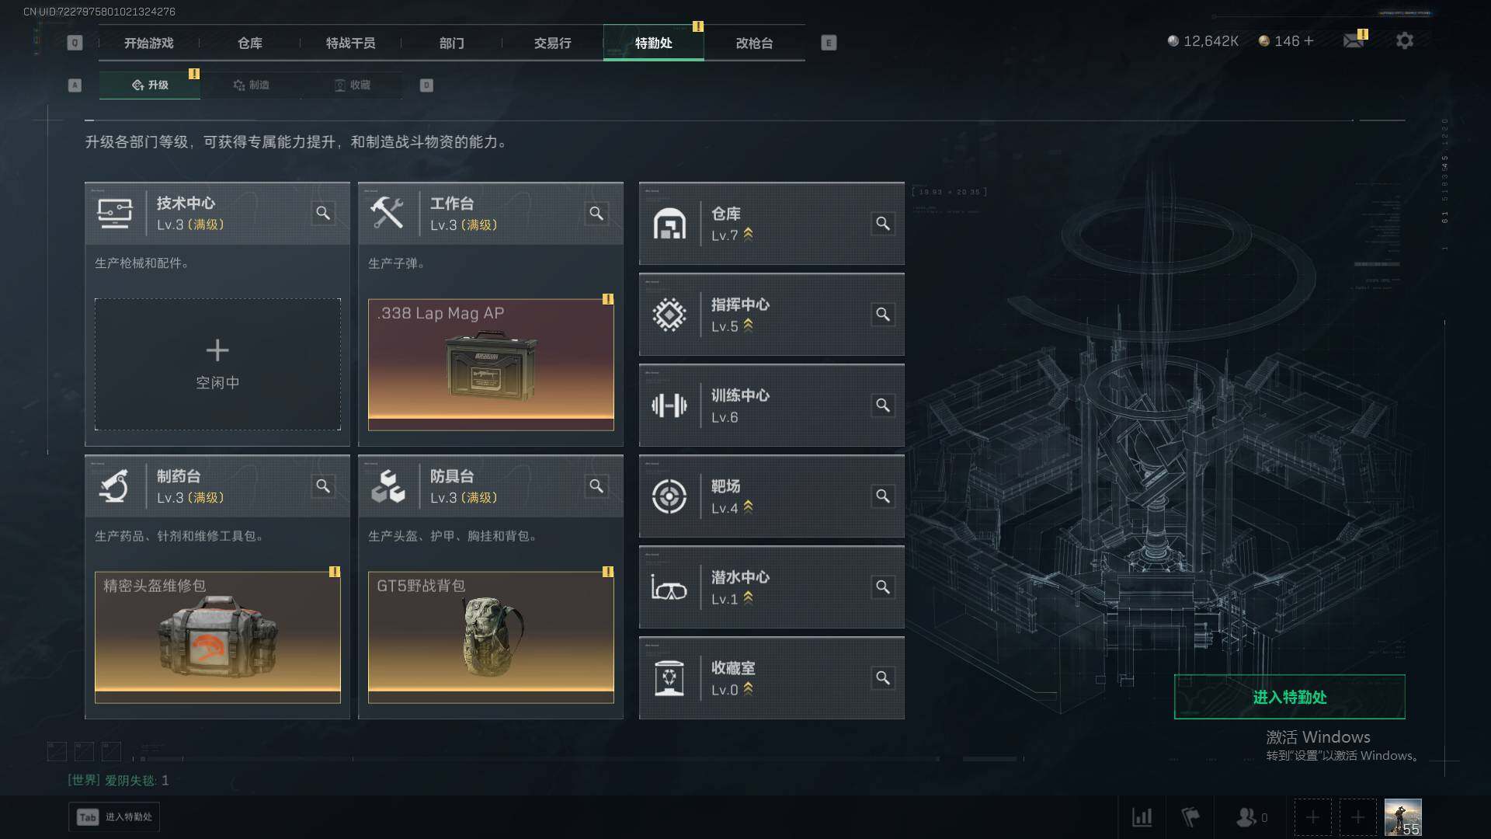Image resolution: width=1491 pixels, height=839 pixels.
Task: Select the idle 空闲中 production slot
Action: tap(217, 364)
